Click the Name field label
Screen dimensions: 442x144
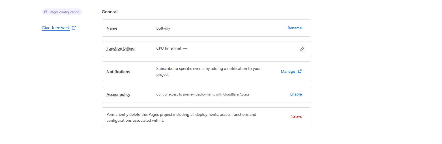112,28
